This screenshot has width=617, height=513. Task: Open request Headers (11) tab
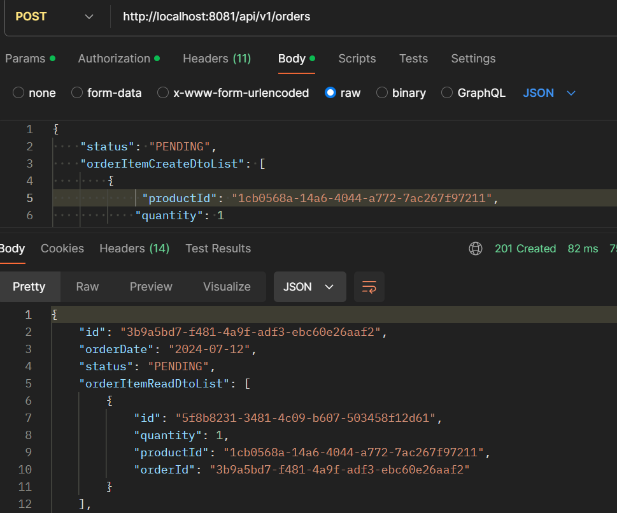pyautogui.click(x=217, y=59)
